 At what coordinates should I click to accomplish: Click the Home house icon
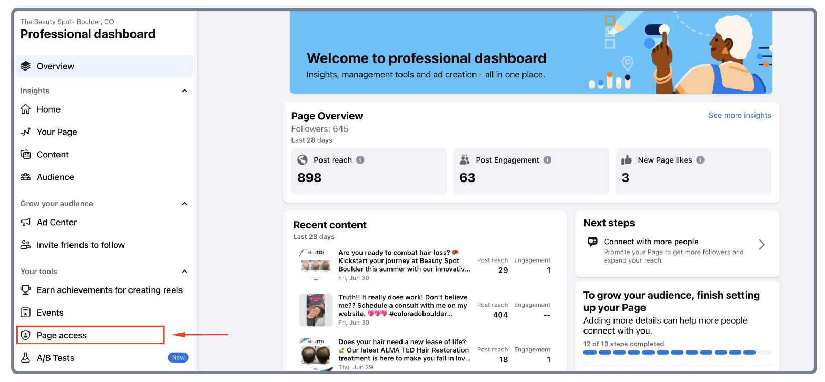tap(25, 109)
